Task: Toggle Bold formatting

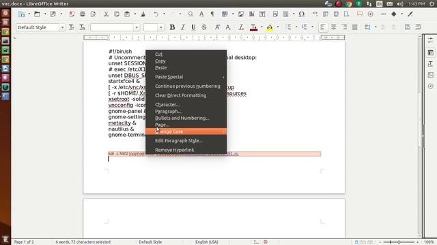Action: pos(172,27)
